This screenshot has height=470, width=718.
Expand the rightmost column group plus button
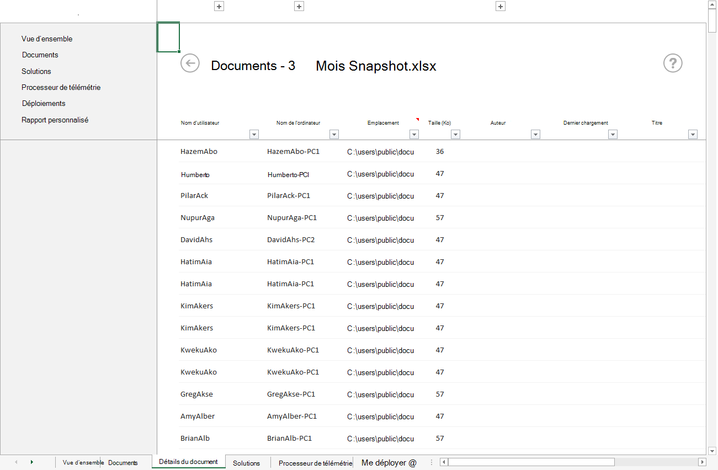(500, 6)
